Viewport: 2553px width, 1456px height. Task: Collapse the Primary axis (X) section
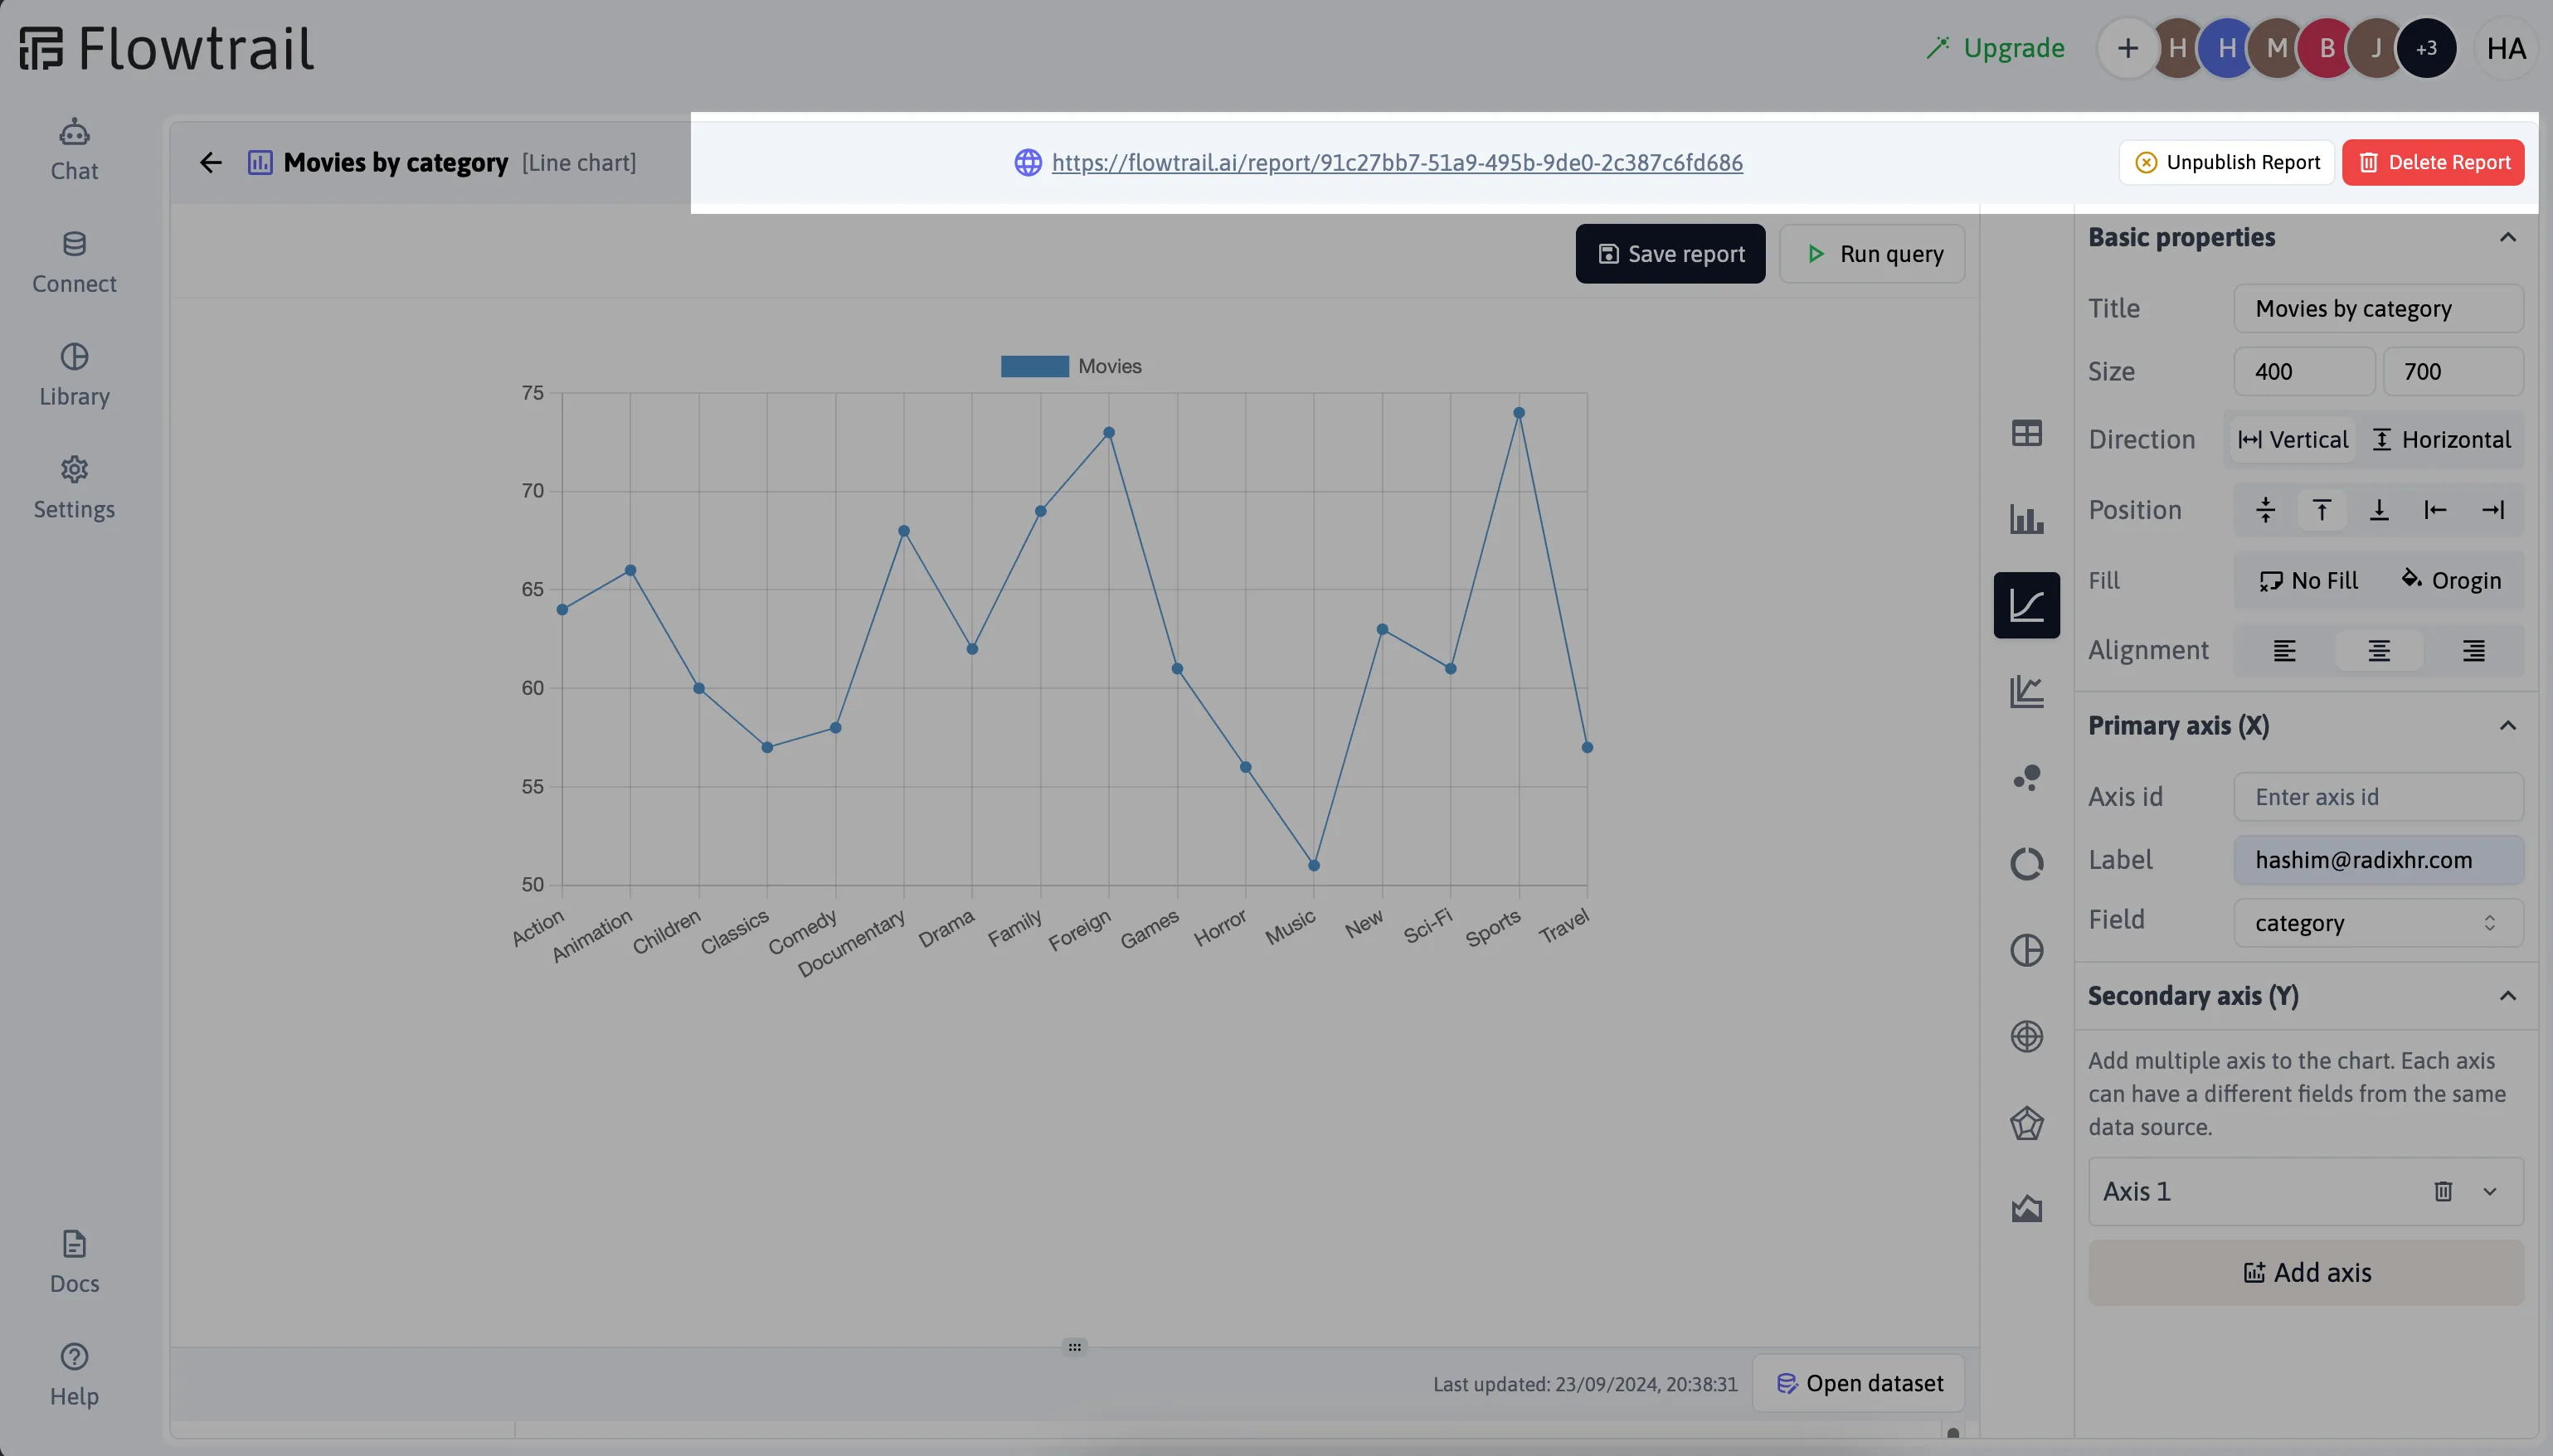2507,725
